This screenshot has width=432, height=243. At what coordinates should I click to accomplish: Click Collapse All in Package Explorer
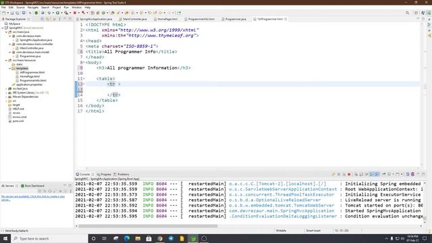coord(42,19)
